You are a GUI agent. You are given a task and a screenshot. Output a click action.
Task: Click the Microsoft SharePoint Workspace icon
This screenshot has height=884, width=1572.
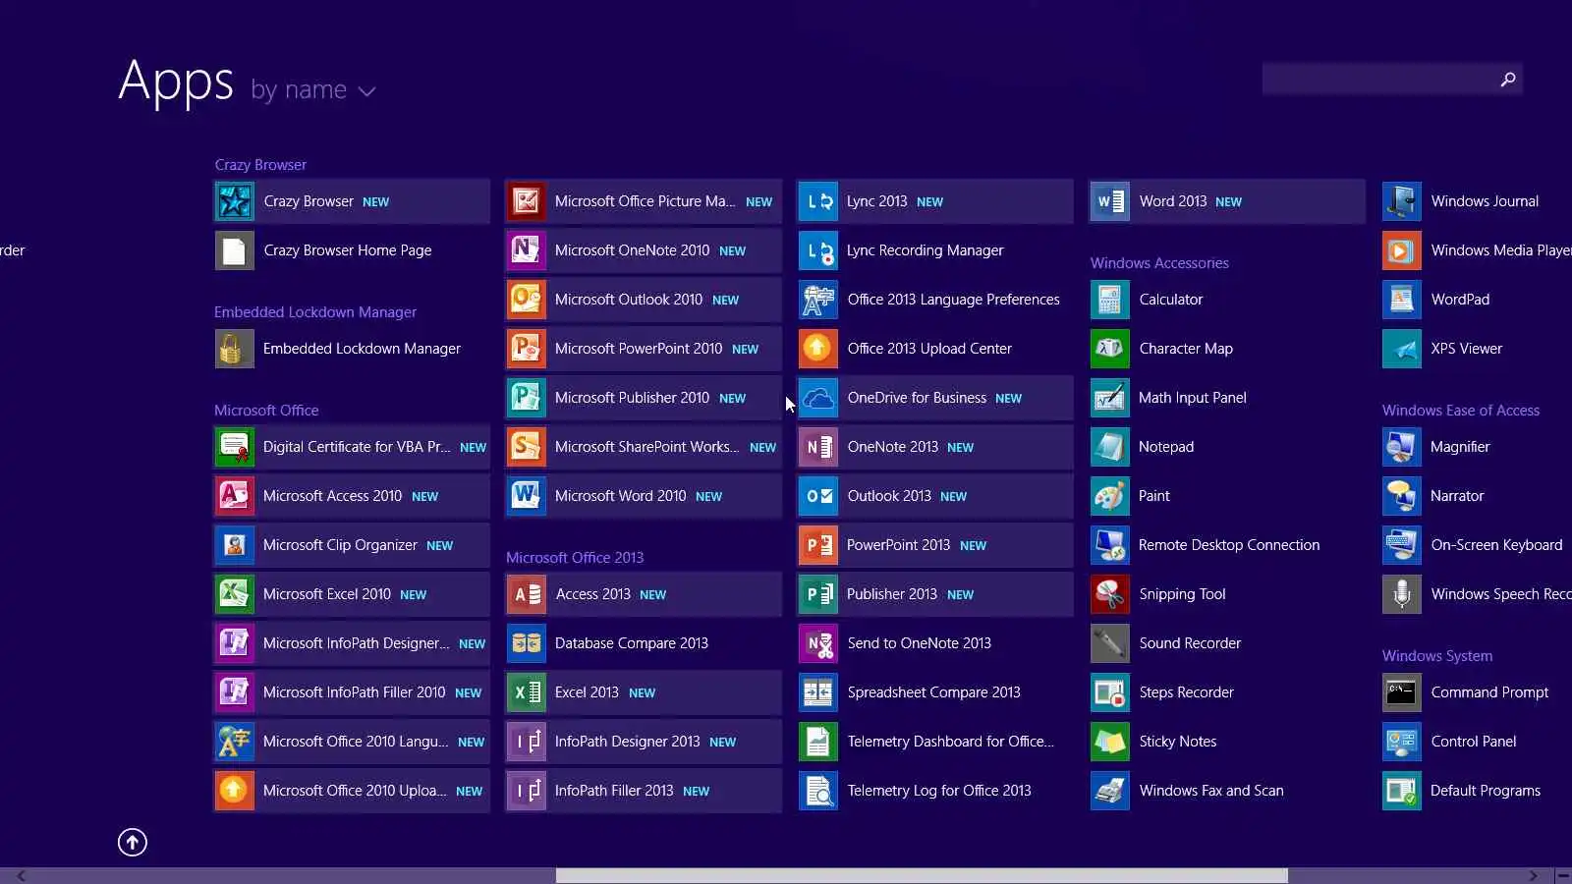click(x=526, y=447)
